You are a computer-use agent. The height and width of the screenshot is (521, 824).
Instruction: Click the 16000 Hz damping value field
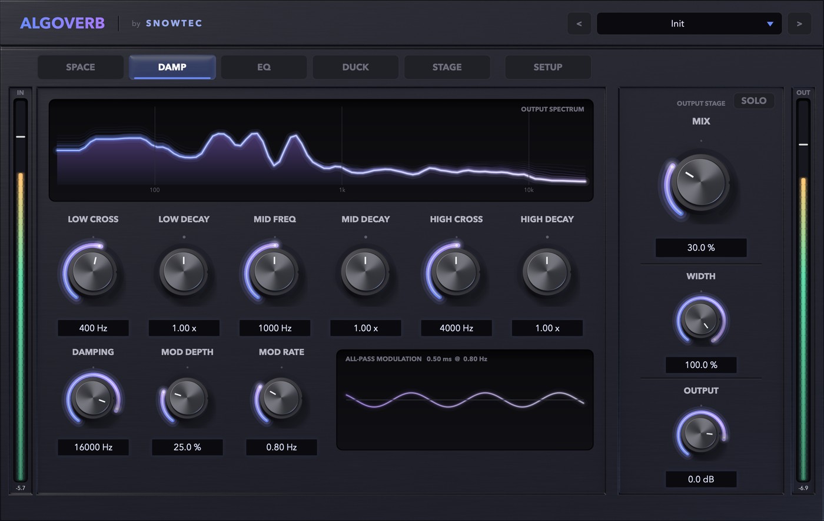tap(93, 447)
